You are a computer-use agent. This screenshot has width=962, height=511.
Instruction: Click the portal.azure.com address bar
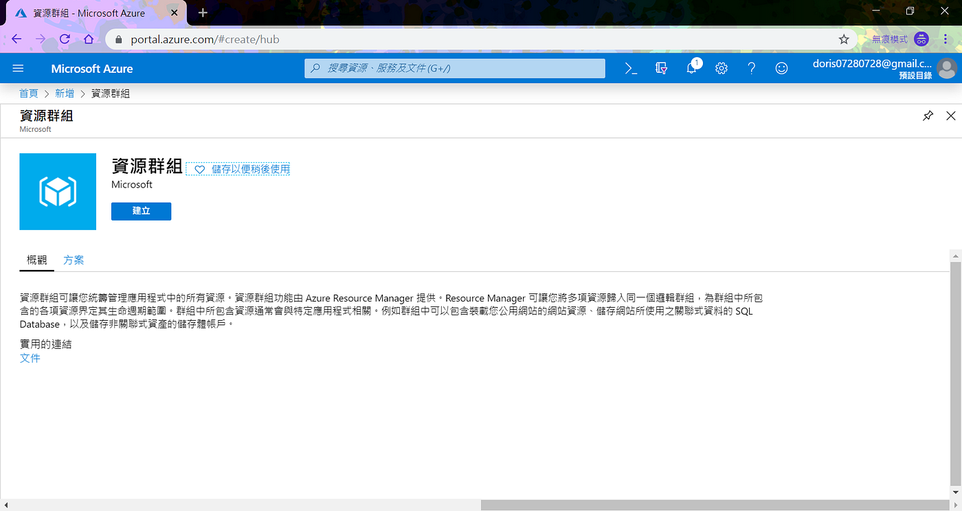click(x=275, y=39)
